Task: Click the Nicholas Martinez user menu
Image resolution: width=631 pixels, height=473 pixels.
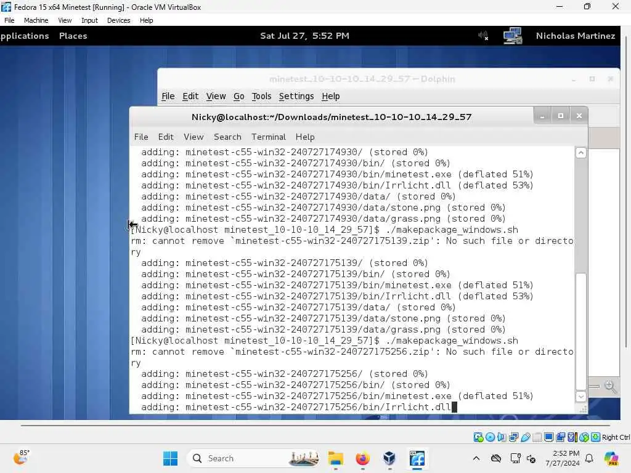Action: [575, 36]
